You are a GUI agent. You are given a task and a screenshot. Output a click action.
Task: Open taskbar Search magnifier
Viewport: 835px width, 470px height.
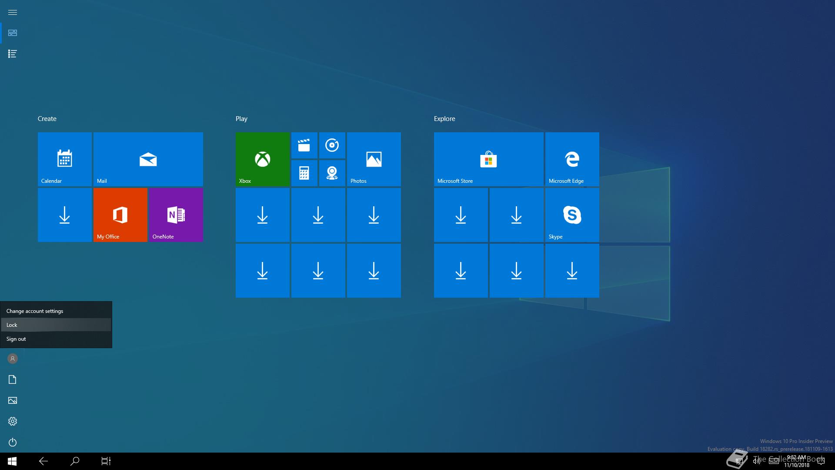coord(75,461)
